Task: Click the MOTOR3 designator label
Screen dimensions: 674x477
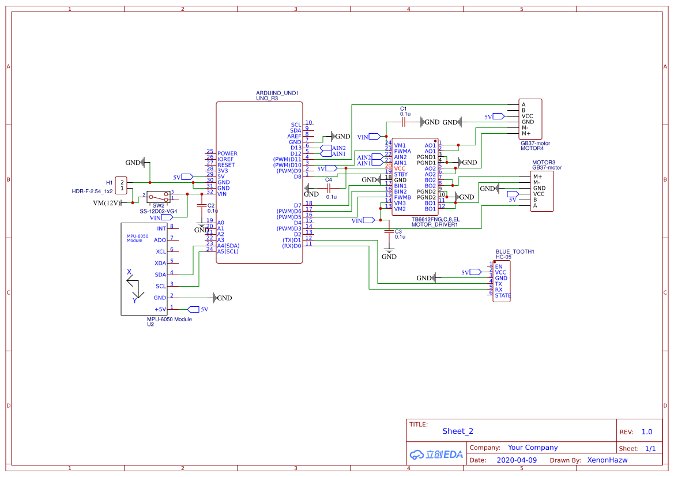Action: pyautogui.click(x=544, y=163)
